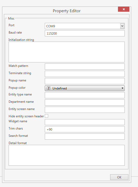This screenshot has width=138, height=187.
Task: Click the Terminate string input field
Action: pos(85,74)
